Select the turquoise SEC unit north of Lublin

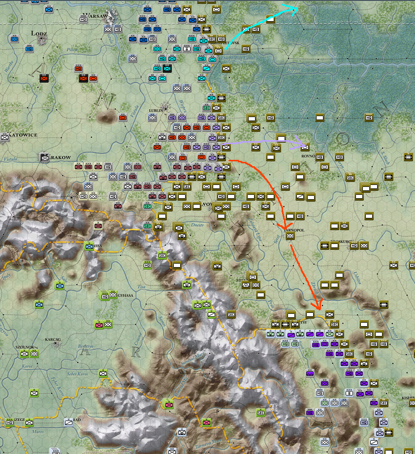[x=206, y=108]
